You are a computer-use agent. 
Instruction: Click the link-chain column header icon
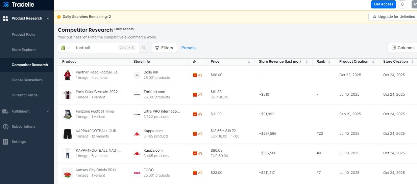[x=195, y=62]
